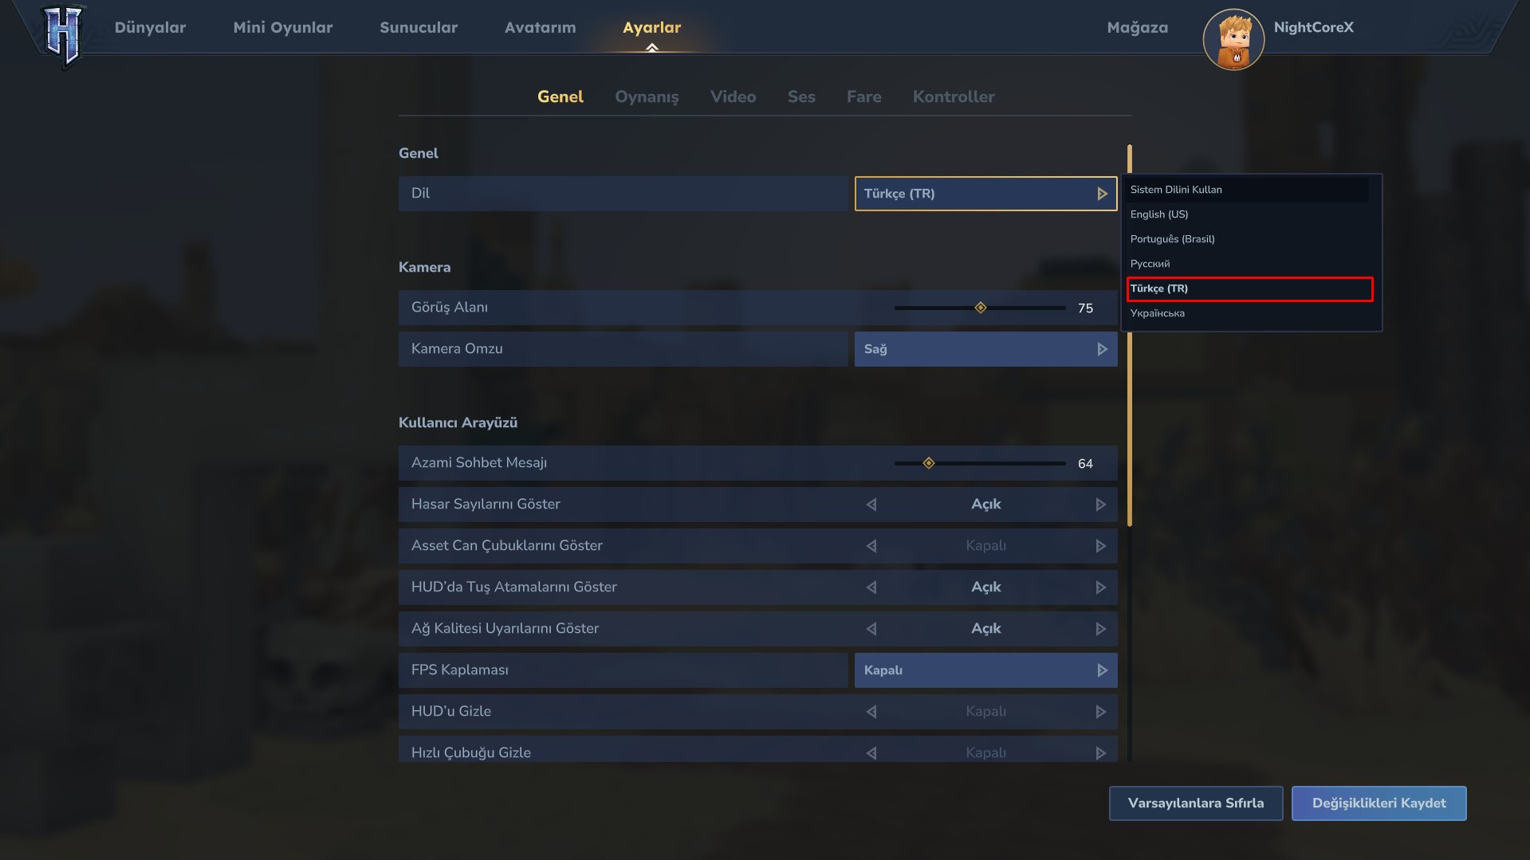Open the Kontroller tab
The height and width of the screenshot is (860, 1530).
tap(954, 96)
